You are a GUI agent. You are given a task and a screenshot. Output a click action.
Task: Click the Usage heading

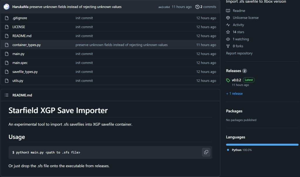click(x=17, y=137)
